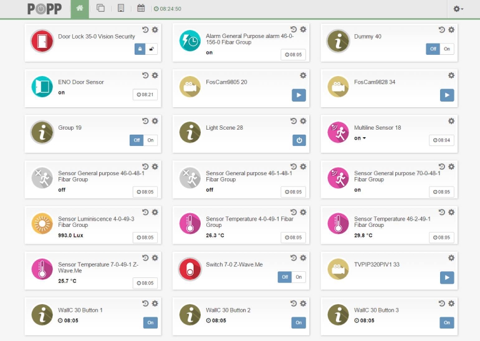480x341 pixels.
Task: Unlock the Door Lock 35-0 using open padlock
Action: pyautogui.click(x=151, y=49)
